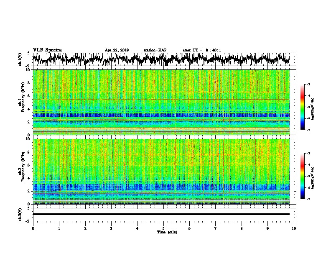Click the "4" tick on ch.2 frequency axis
Screen dimensions: 331x256
click(x=29, y=178)
